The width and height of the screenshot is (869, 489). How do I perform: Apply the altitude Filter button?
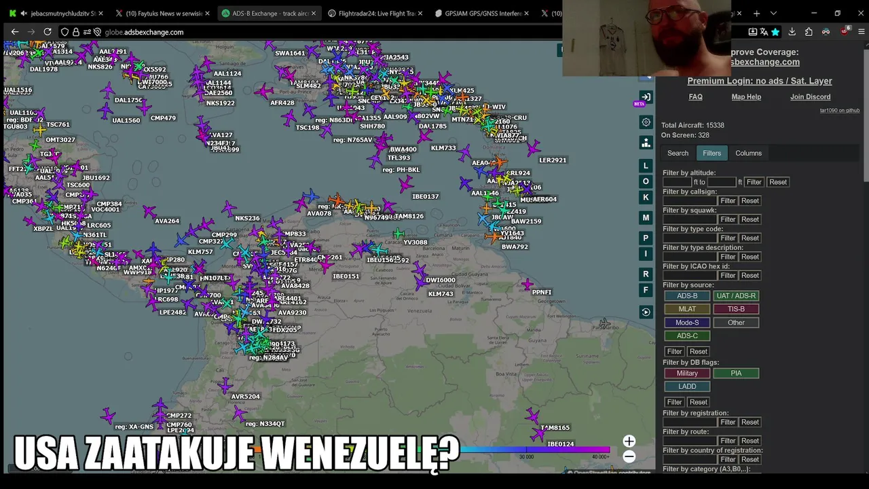(x=754, y=182)
